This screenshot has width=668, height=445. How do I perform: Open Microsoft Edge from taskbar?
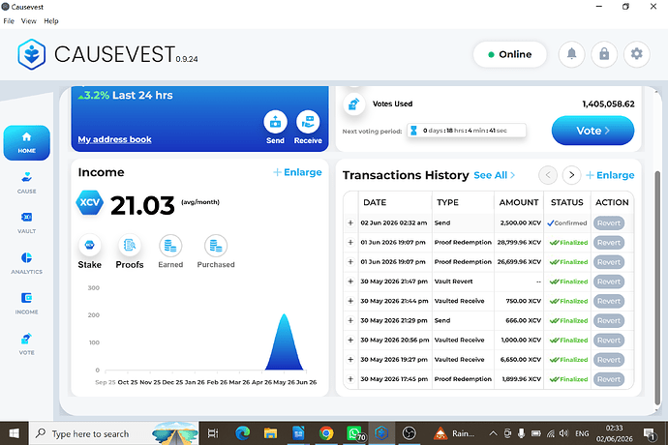click(242, 433)
